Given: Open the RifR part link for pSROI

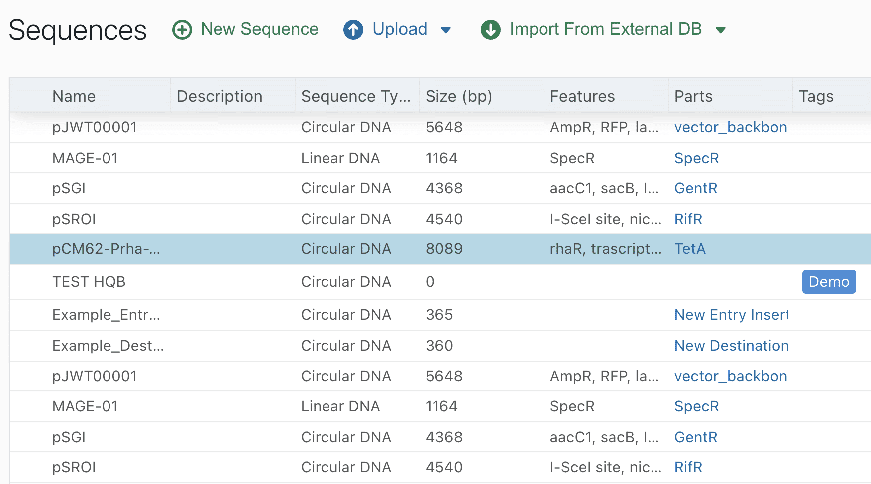Looking at the screenshot, I should point(688,219).
